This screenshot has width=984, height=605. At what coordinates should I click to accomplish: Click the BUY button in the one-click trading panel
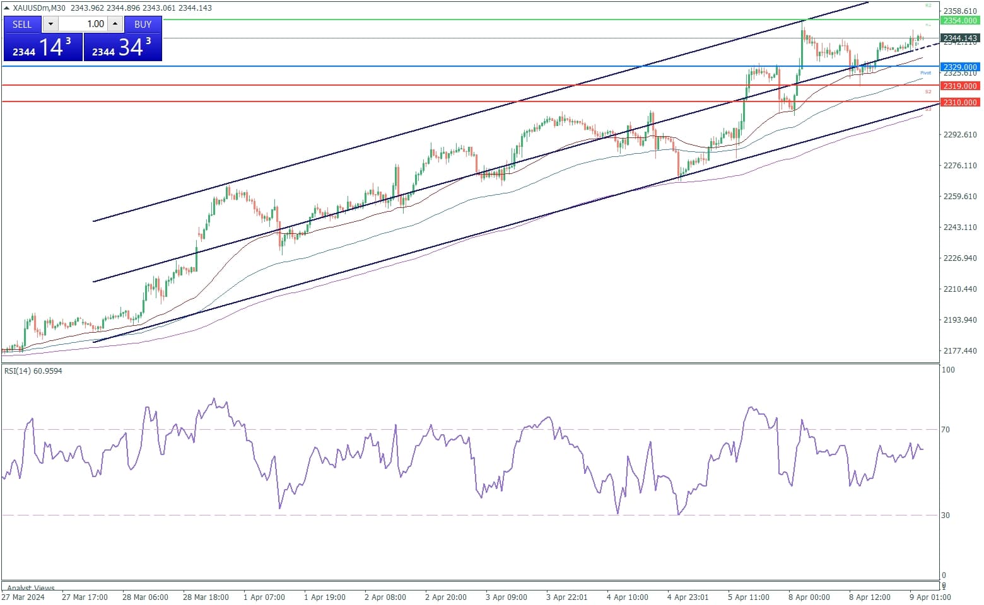coord(143,24)
